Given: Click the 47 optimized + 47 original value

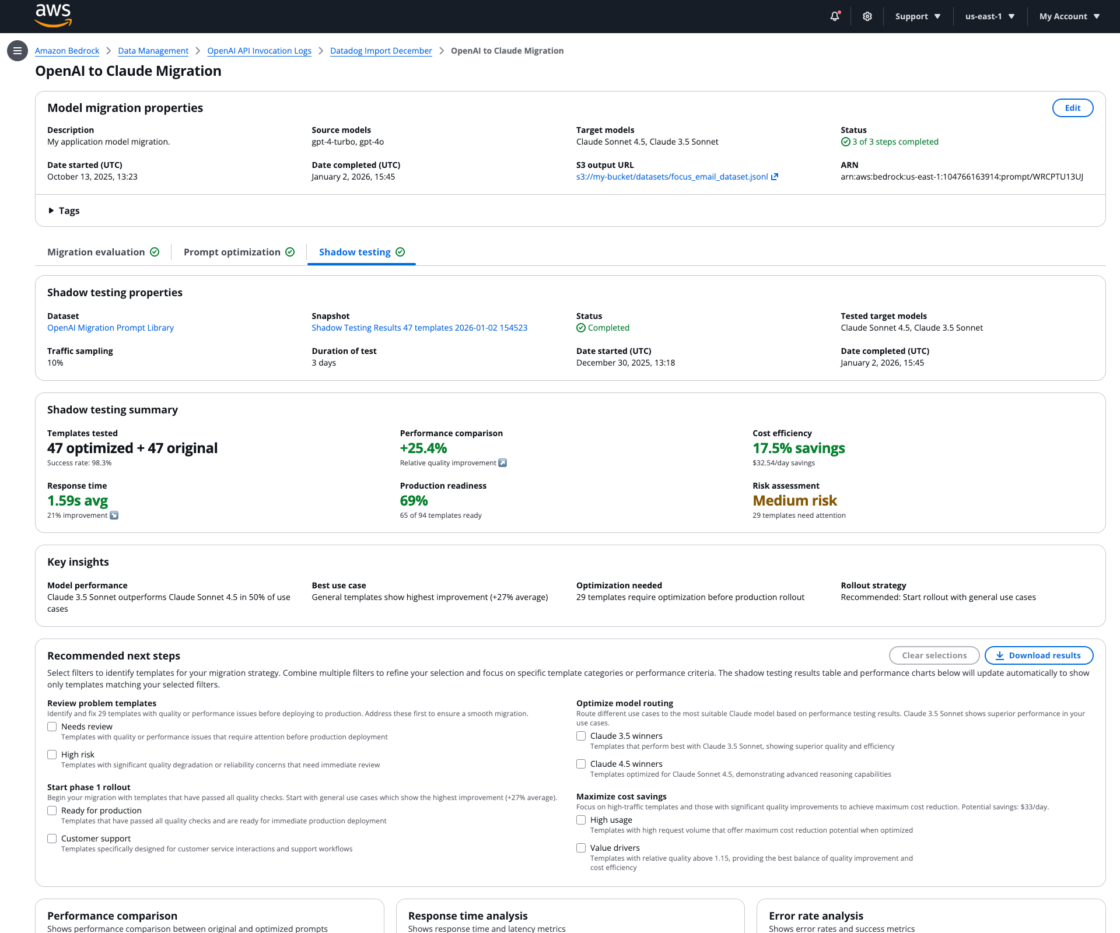Looking at the screenshot, I should [x=132, y=448].
